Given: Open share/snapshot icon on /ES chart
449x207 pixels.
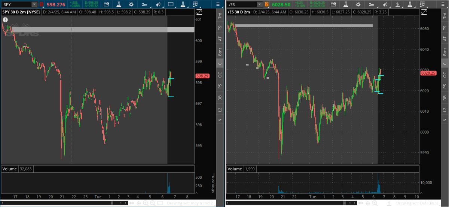Looking at the screenshot, I should pos(333,4).
